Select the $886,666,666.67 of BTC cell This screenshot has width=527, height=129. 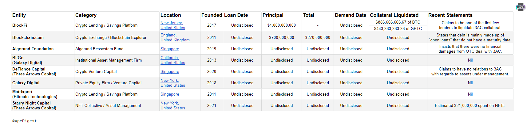click(x=398, y=22)
